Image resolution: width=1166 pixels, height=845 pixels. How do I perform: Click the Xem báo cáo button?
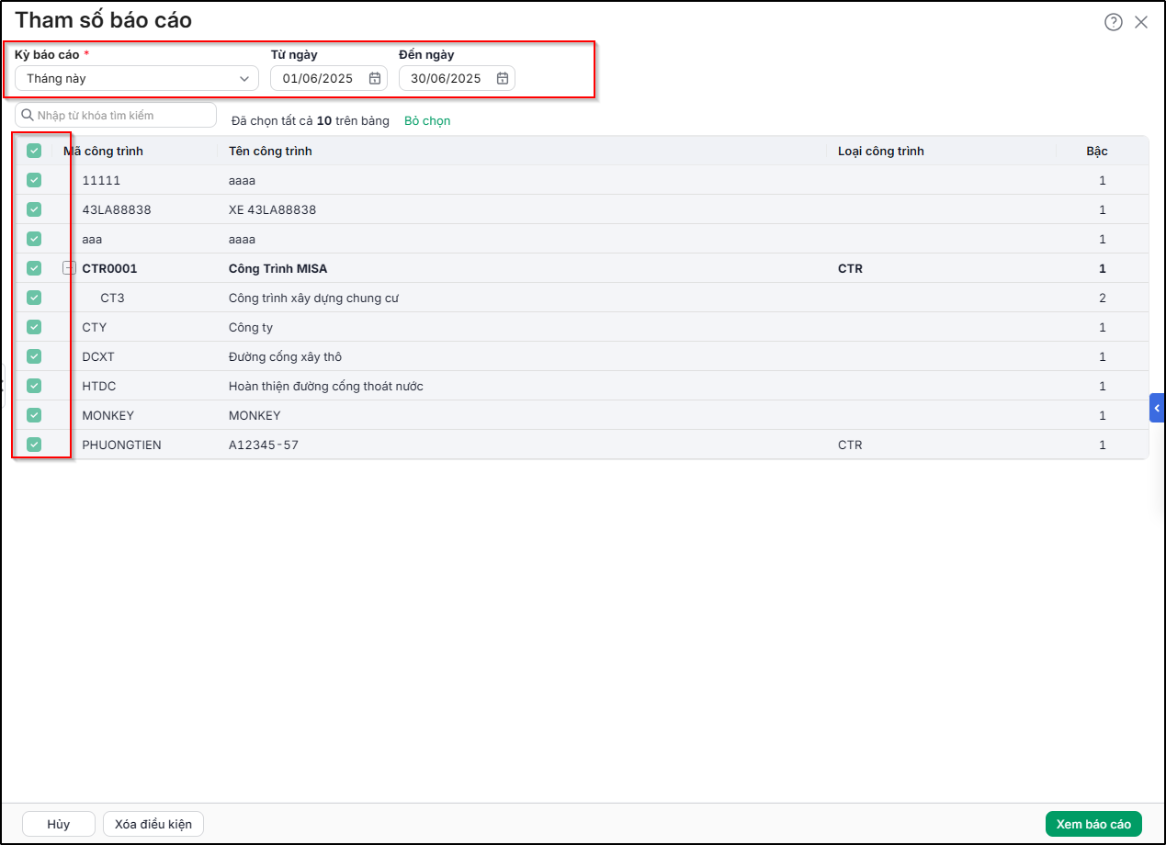tap(1093, 824)
